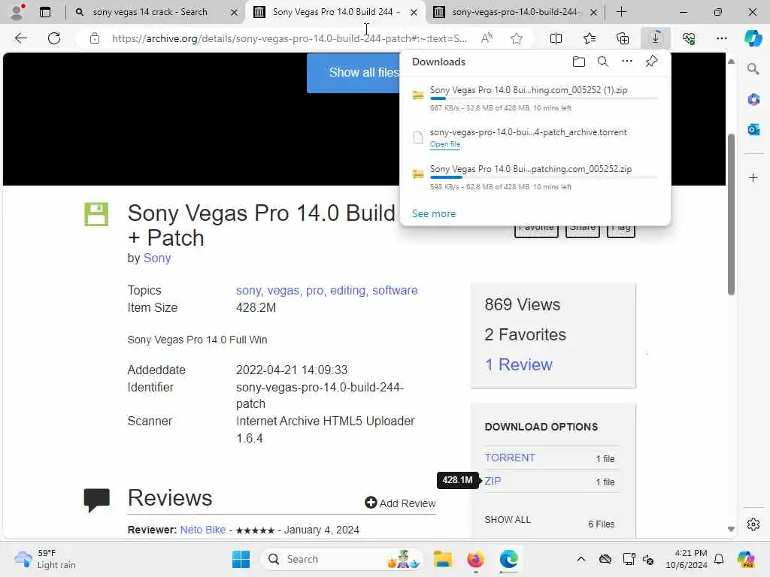Open the browser profile icon
This screenshot has width=770, height=577.
[17, 12]
